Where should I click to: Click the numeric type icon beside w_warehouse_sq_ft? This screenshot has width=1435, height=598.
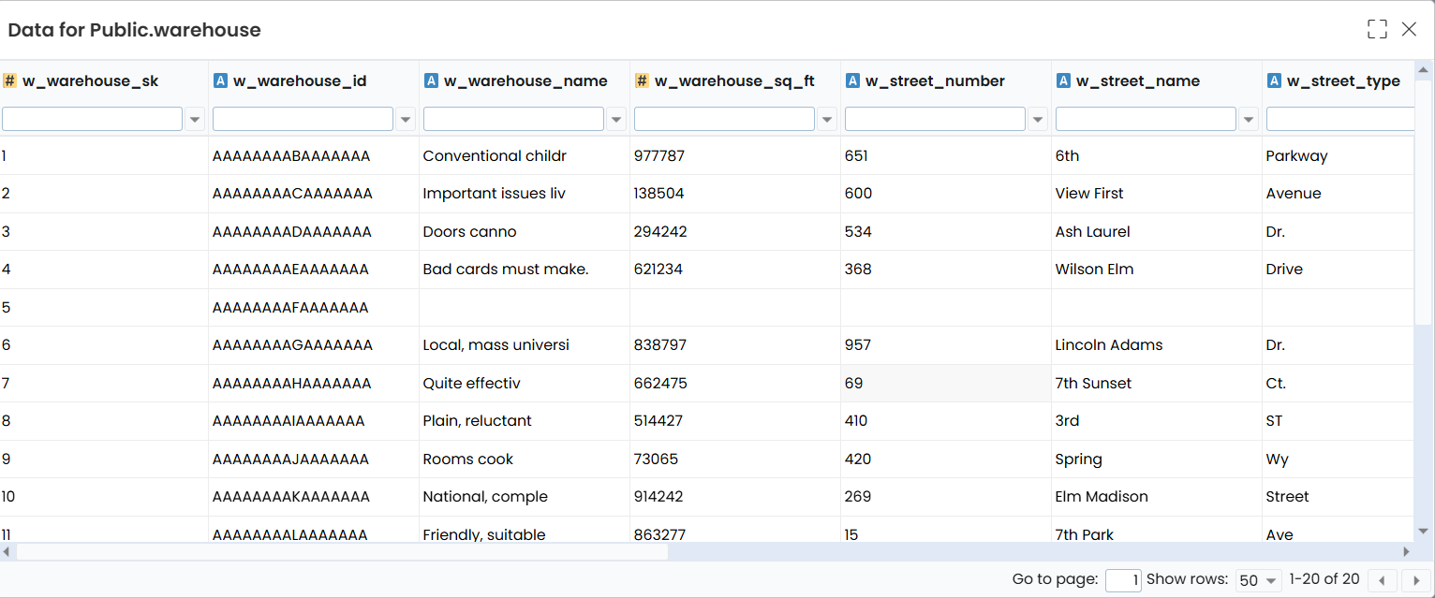click(x=642, y=80)
